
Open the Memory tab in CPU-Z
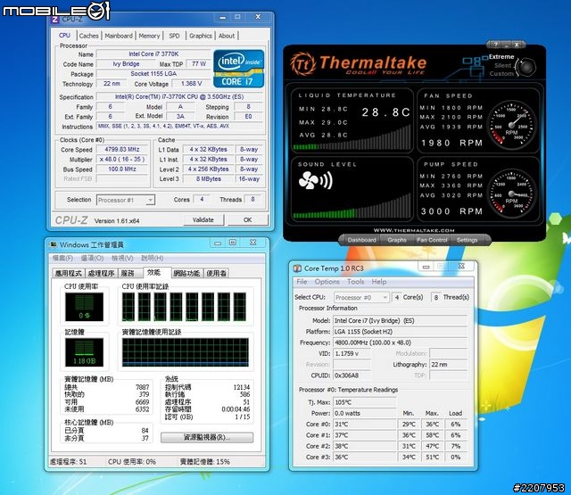[149, 36]
